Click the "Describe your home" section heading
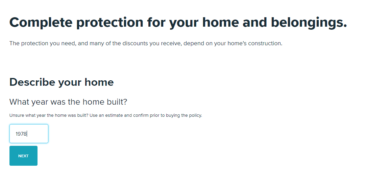Viewport: 368px width, 189px height. coord(62,82)
